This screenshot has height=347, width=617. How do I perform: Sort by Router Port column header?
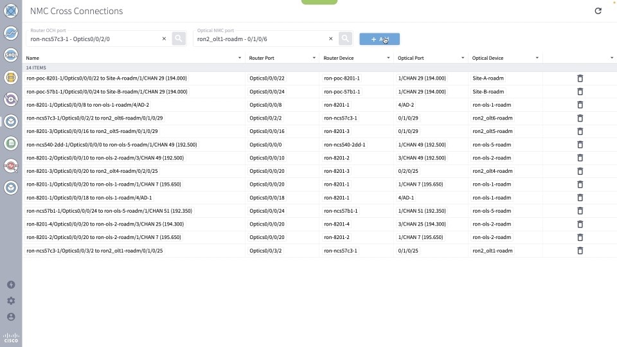(262, 58)
